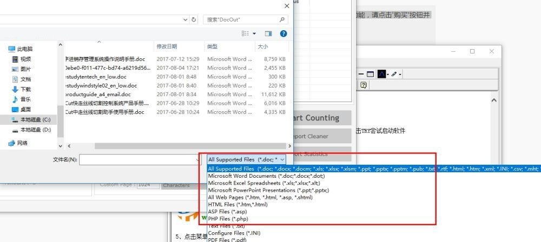The height and width of the screenshot is (242, 541).
Task: Click Start Counting button in background window
Action: point(322,118)
